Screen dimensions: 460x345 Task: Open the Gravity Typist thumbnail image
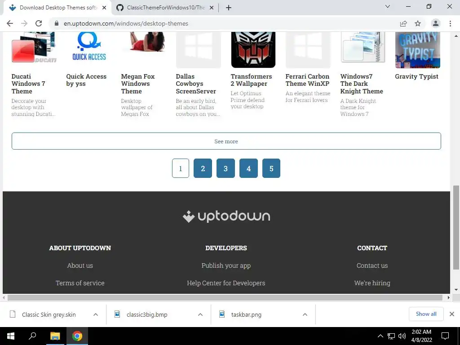pos(418,50)
